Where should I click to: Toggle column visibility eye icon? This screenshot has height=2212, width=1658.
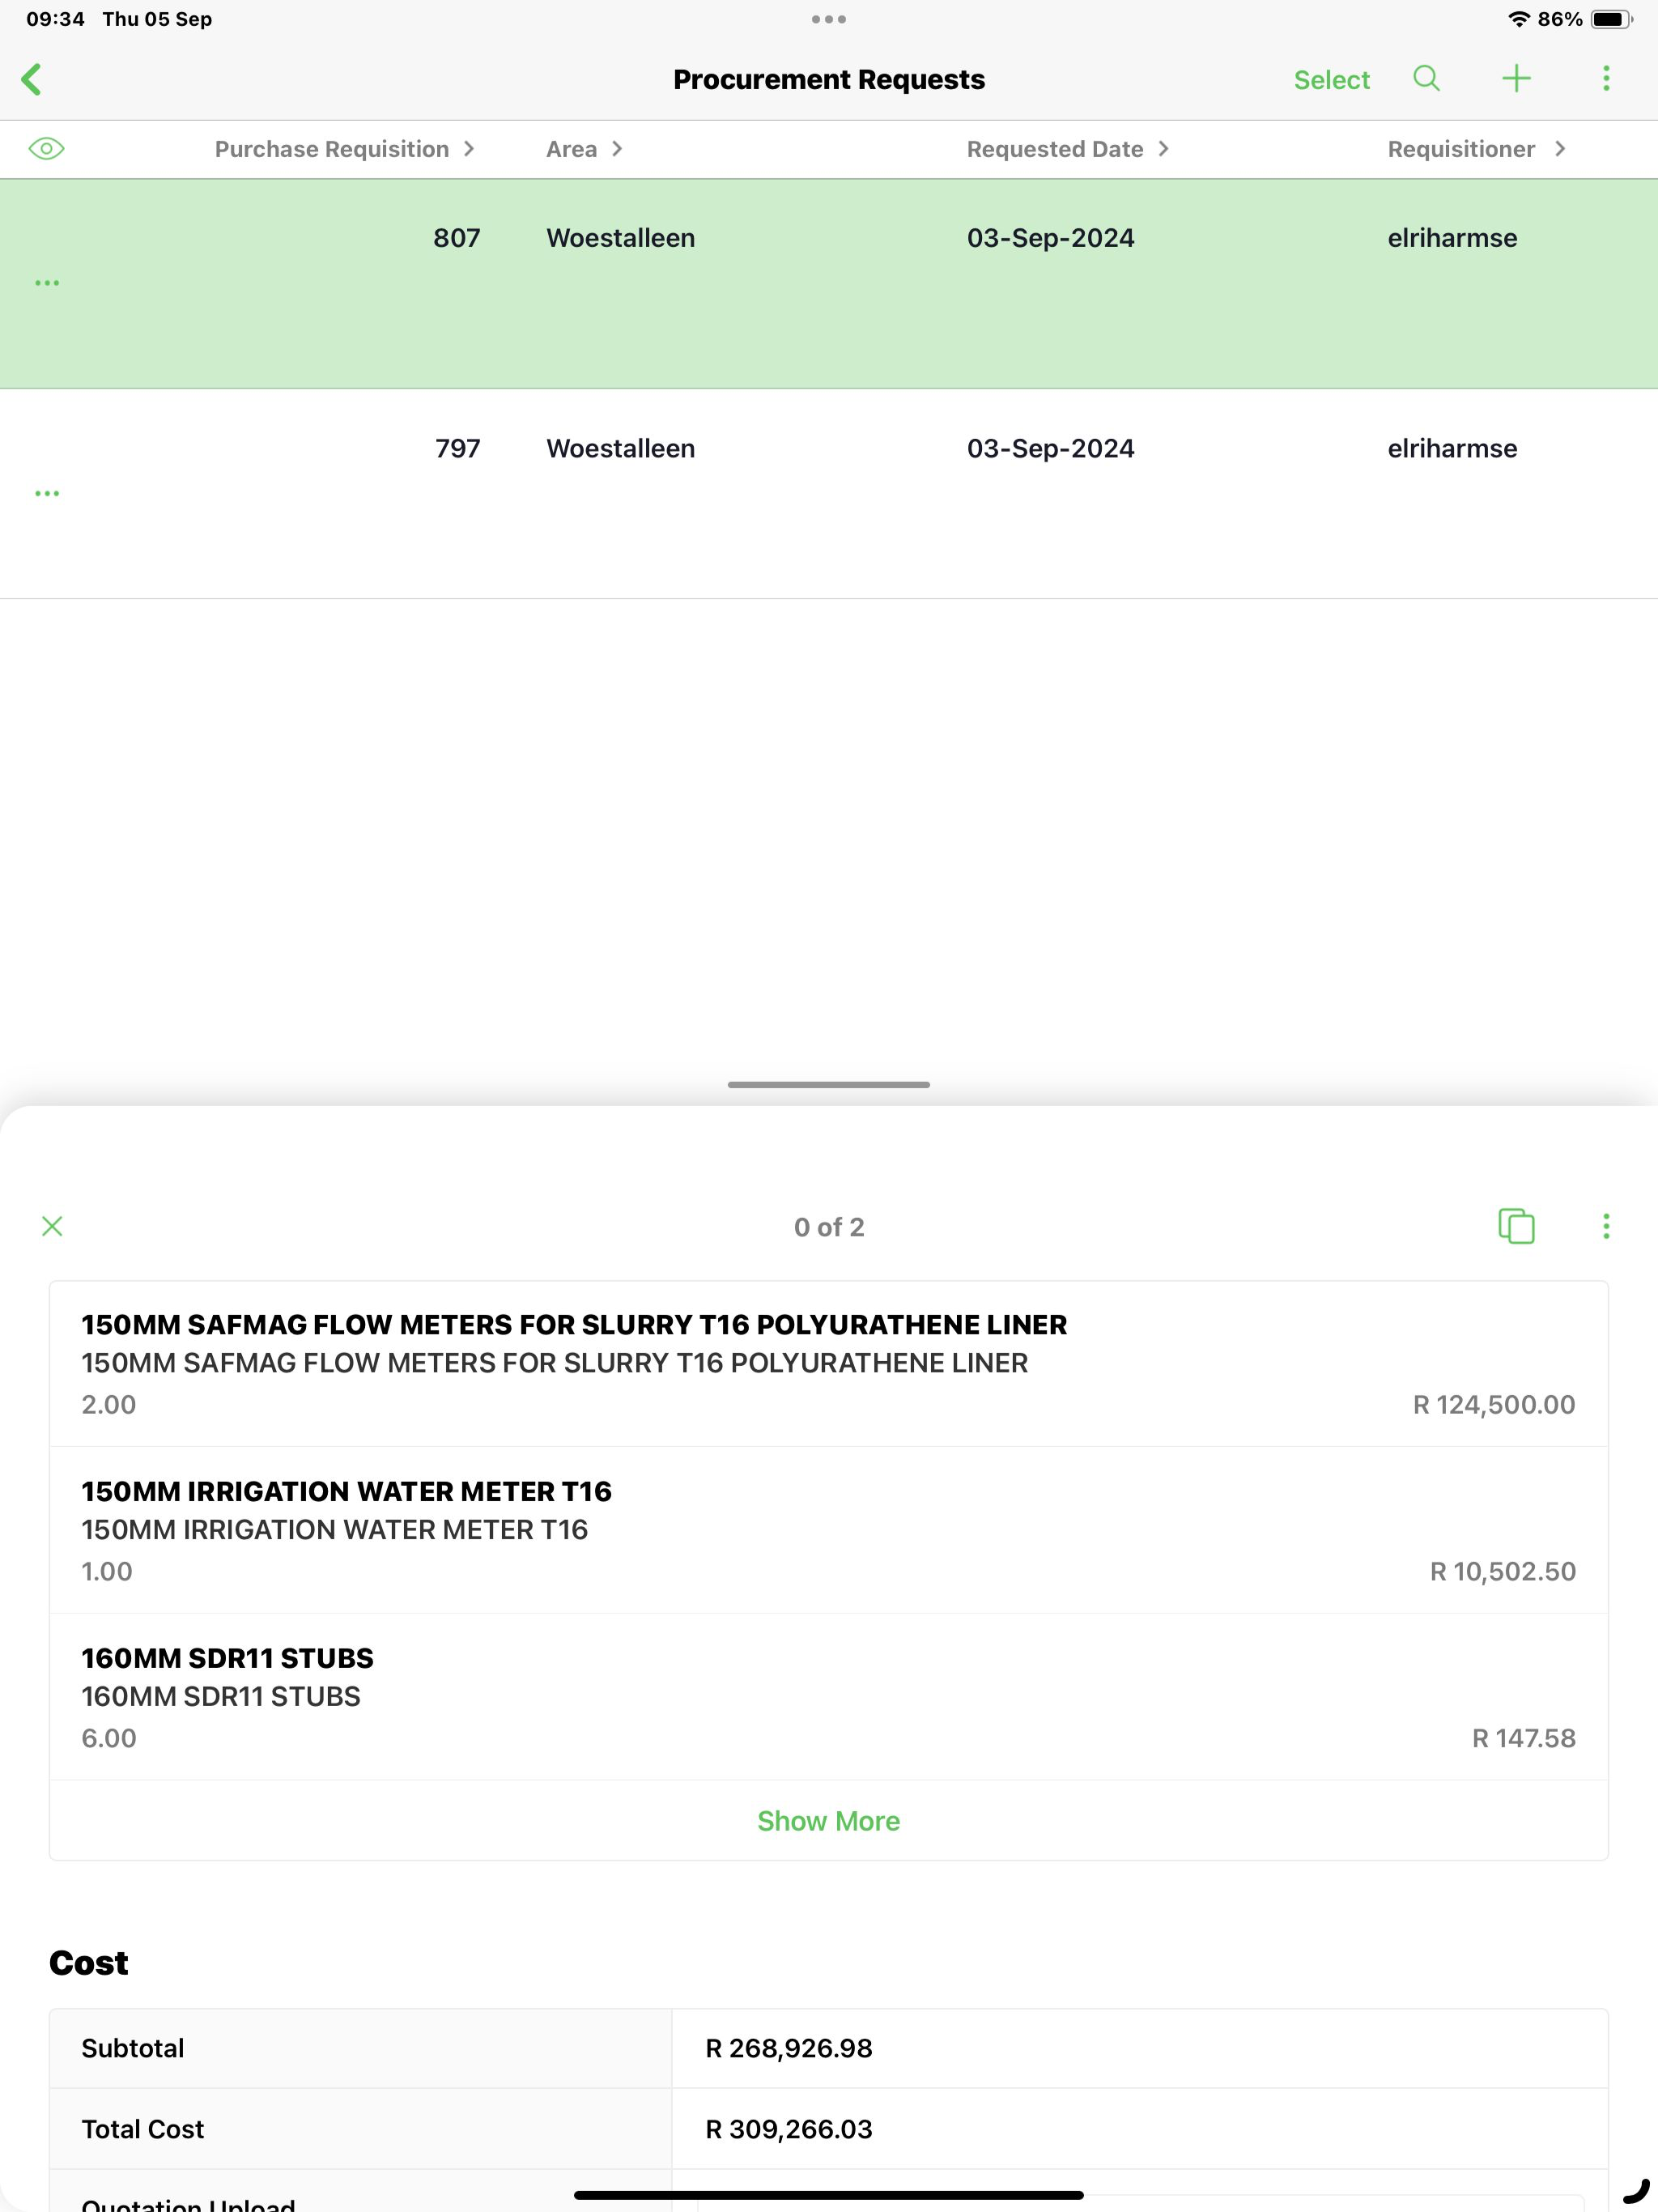click(46, 149)
